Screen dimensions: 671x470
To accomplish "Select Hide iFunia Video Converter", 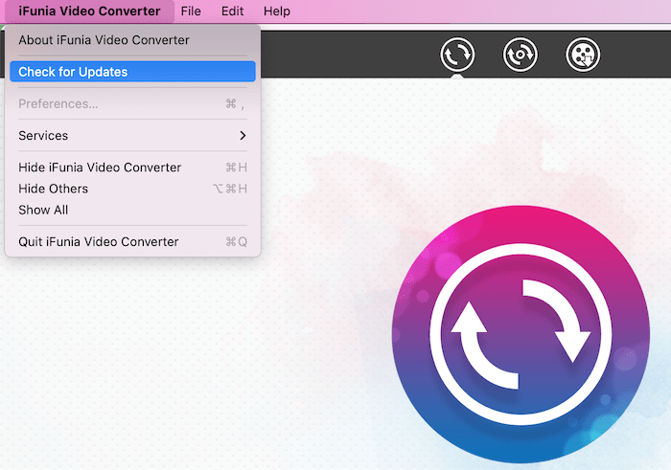I will (x=100, y=168).
